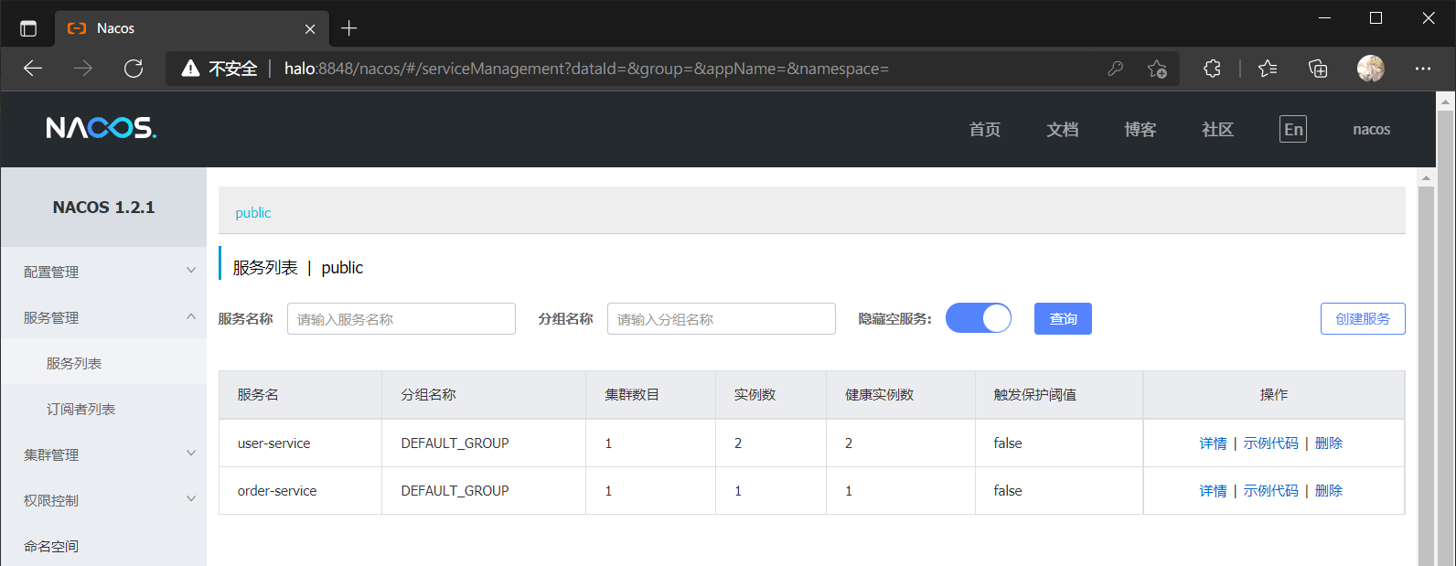Screen dimensions: 1456x566
Task: Expand the 配置管理 sidebar menu
Action: pyautogui.click(x=103, y=272)
